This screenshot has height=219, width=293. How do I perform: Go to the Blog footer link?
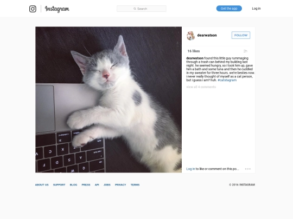click(x=73, y=185)
